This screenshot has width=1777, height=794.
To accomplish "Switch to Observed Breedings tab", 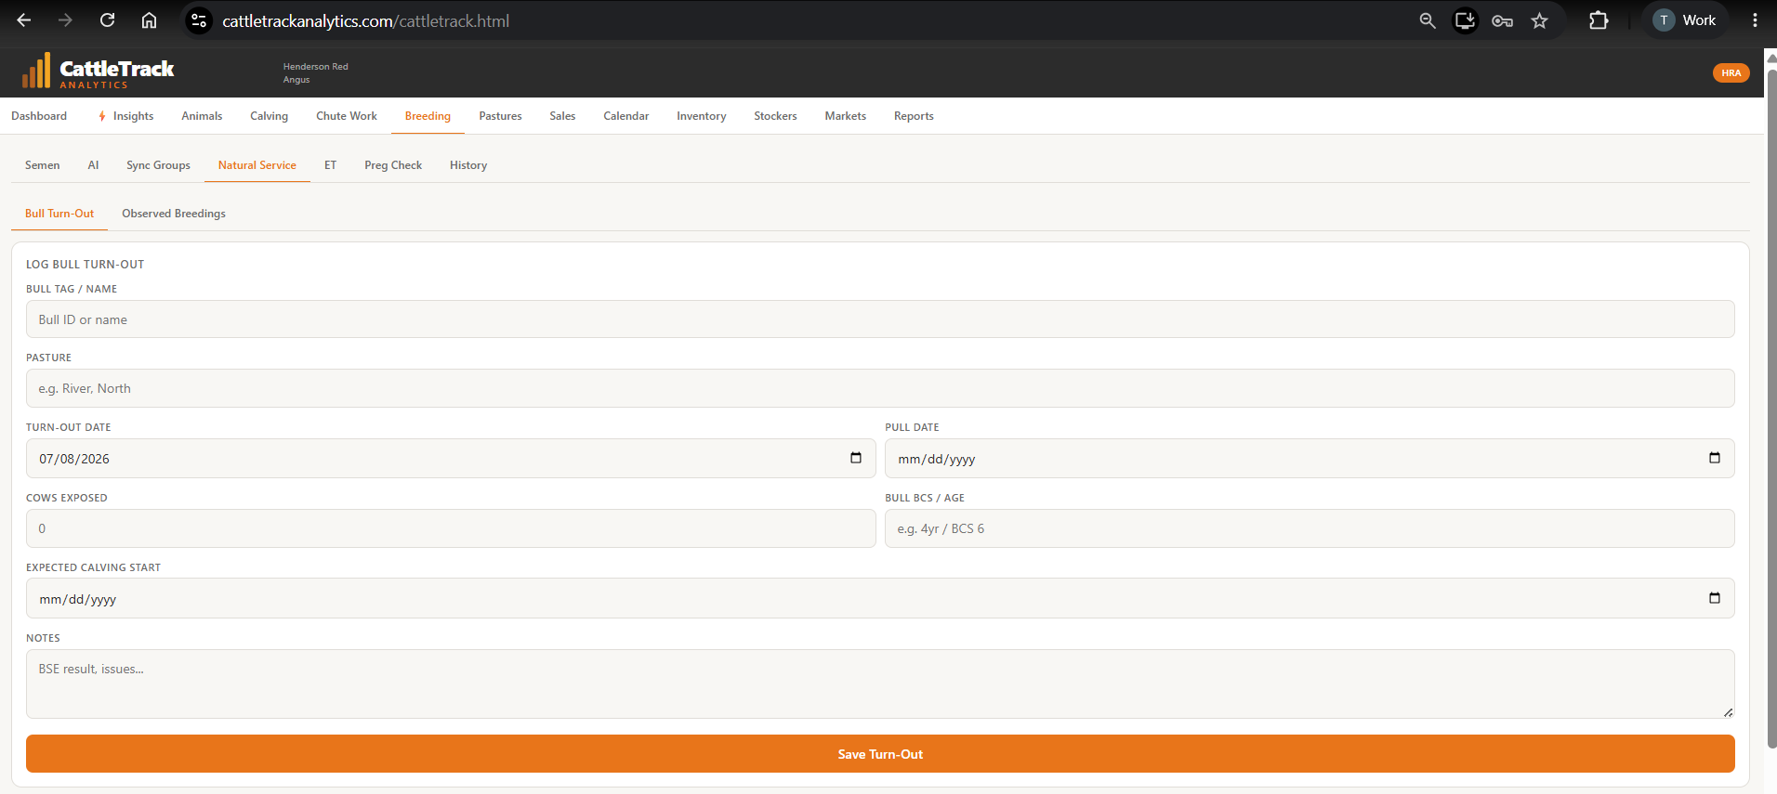I will click(x=174, y=214).
